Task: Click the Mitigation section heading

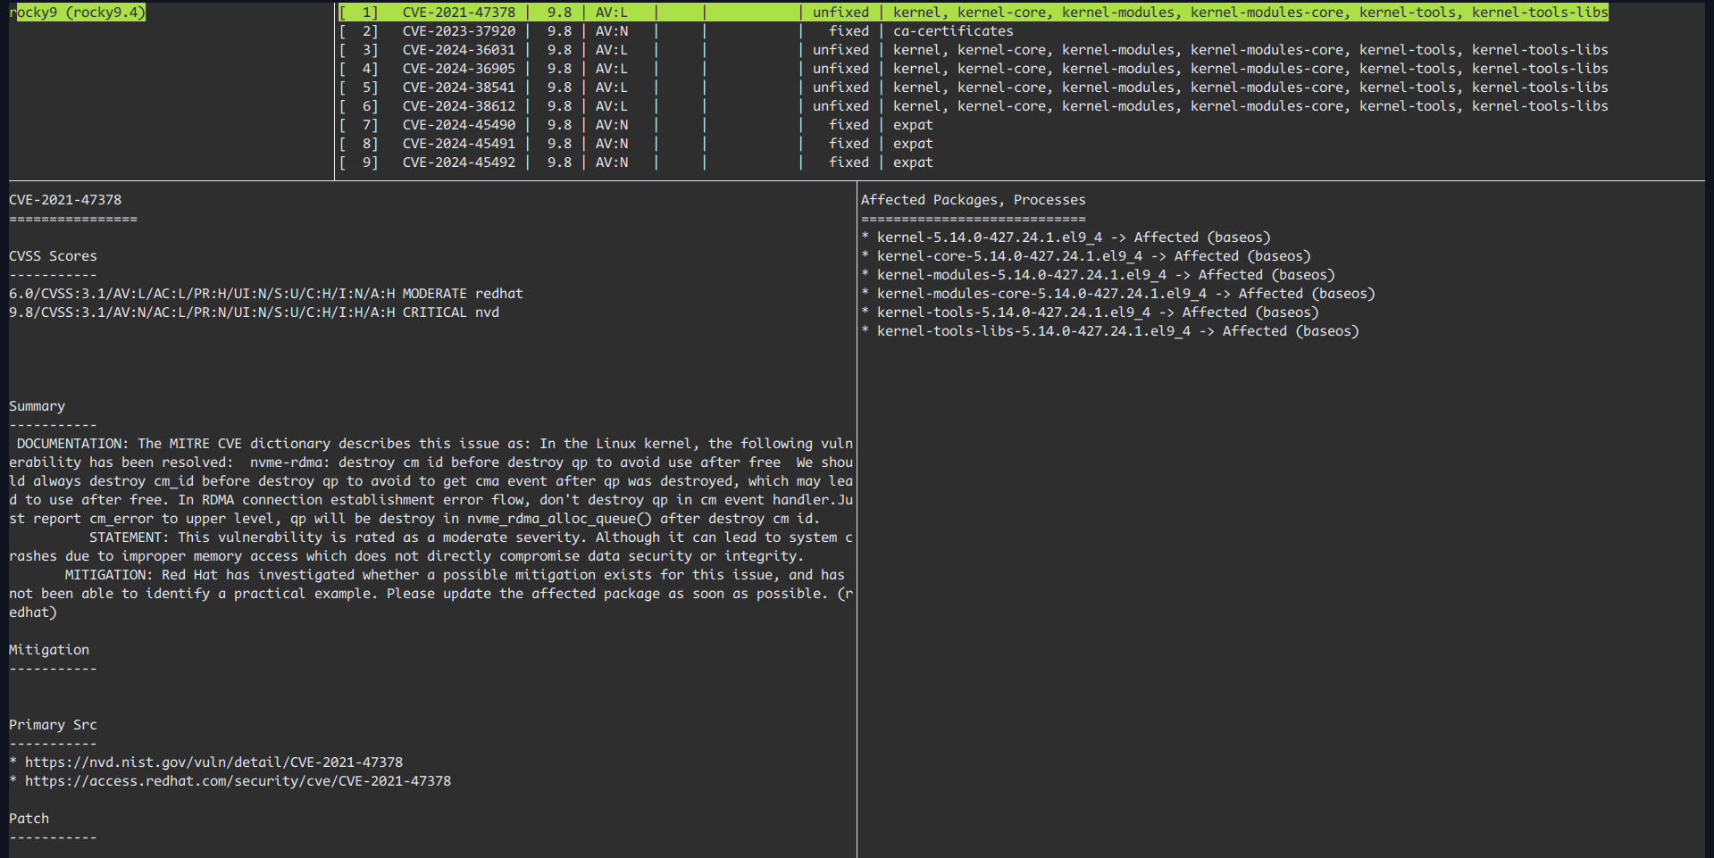Action: pyautogui.click(x=48, y=649)
